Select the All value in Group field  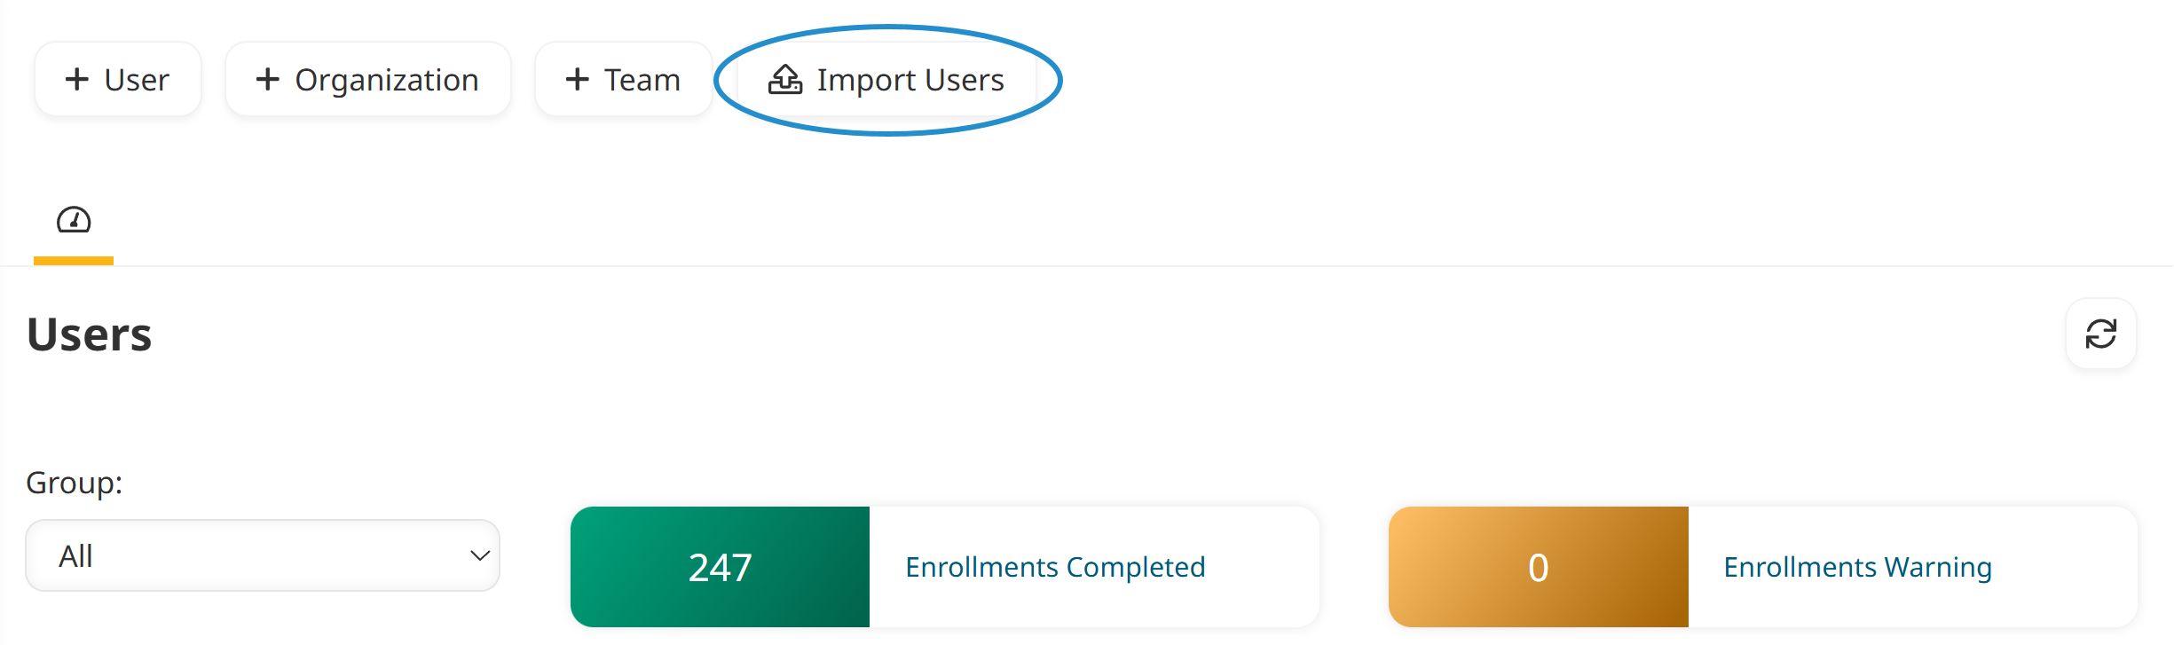pyautogui.click(x=75, y=556)
